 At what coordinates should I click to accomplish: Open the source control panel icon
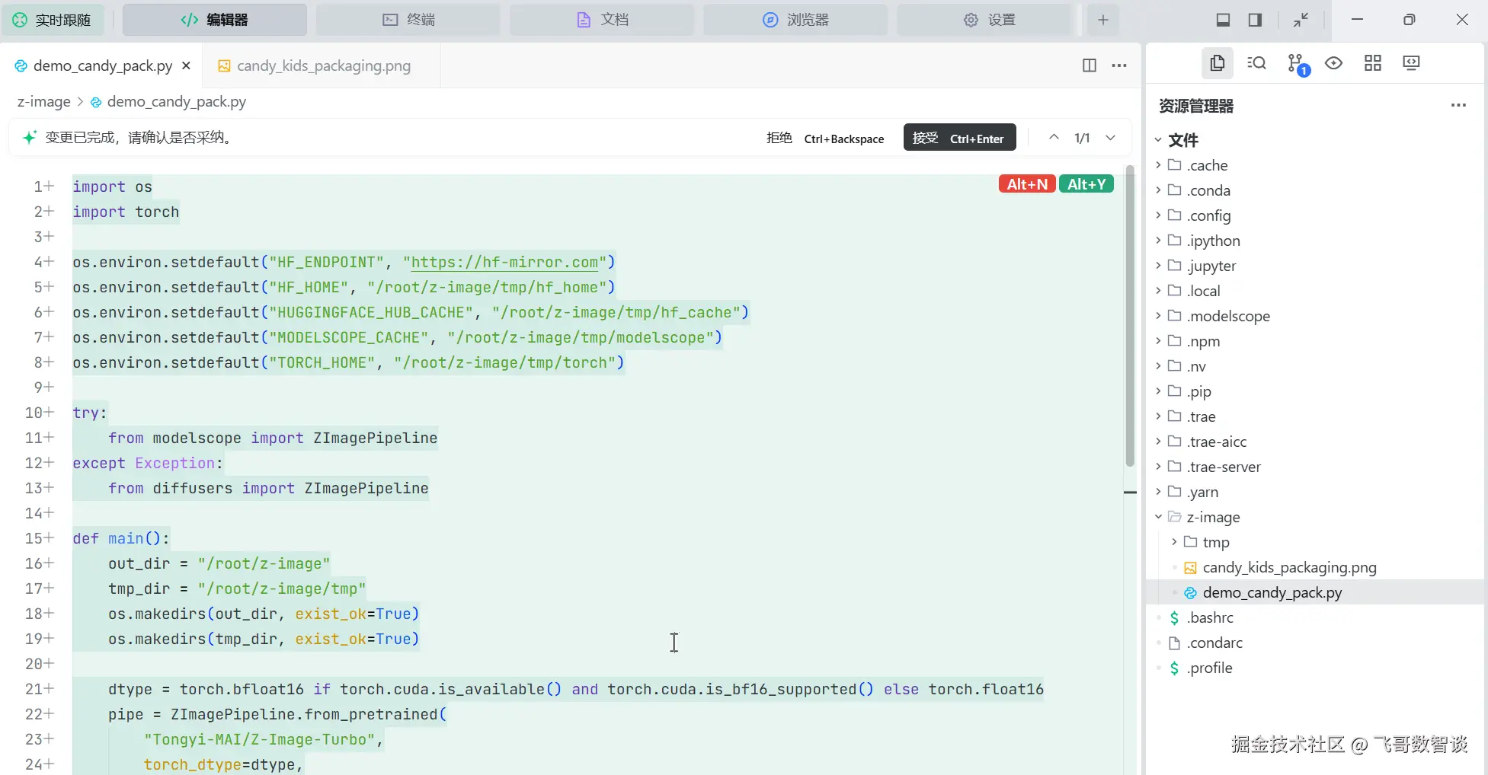[1296, 64]
